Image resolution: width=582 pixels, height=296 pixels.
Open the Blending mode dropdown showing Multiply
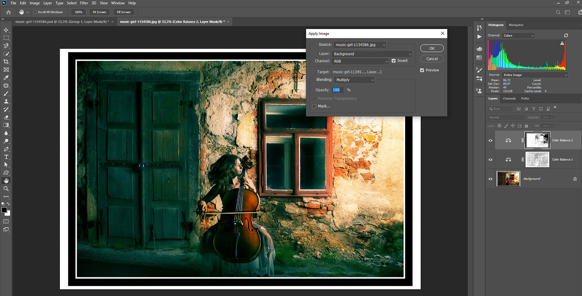(x=354, y=80)
